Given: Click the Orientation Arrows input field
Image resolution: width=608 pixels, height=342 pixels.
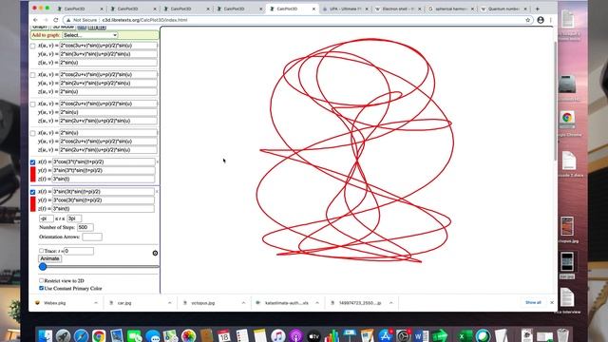Looking at the screenshot, I should (92, 237).
